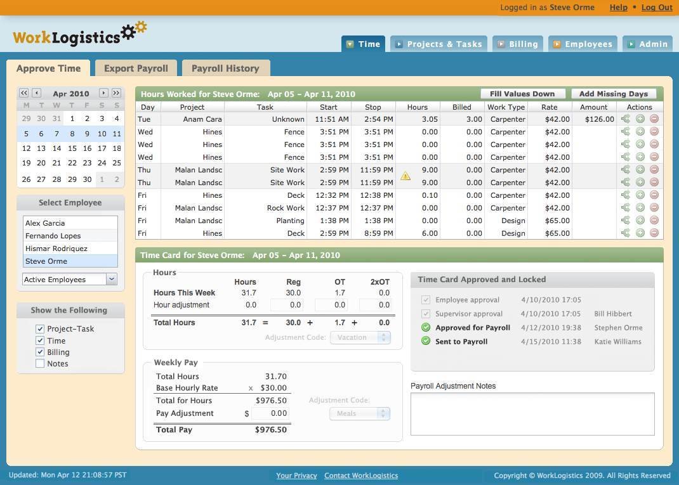Click the branch-shaped action icon in Rock Work row

(626, 208)
